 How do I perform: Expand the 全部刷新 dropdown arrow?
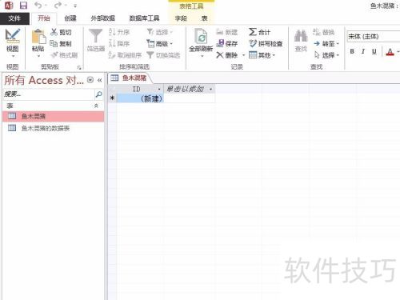click(202, 56)
